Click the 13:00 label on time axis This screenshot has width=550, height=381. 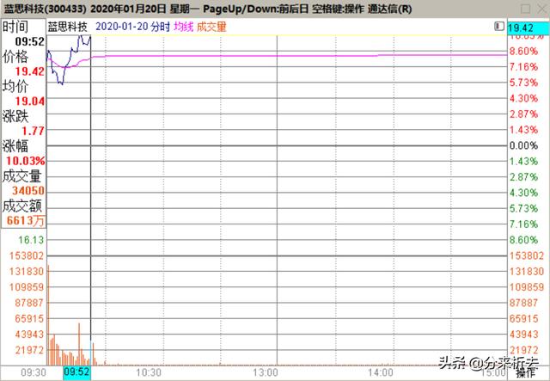(x=265, y=373)
